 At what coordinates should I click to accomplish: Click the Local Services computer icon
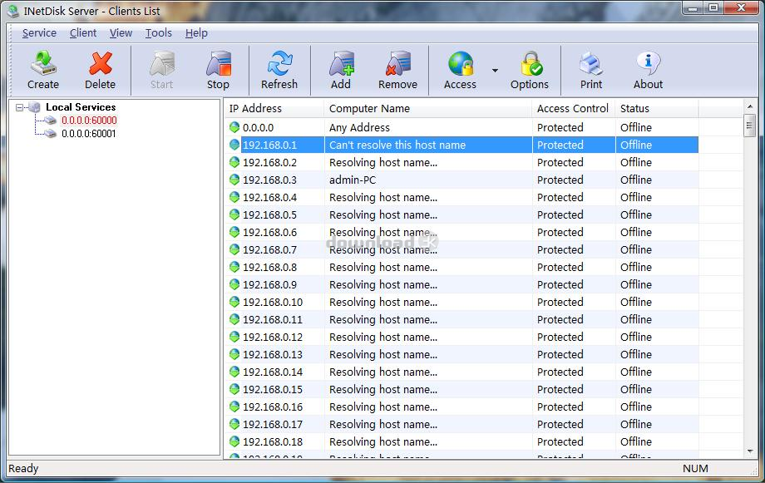pos(34,107)
